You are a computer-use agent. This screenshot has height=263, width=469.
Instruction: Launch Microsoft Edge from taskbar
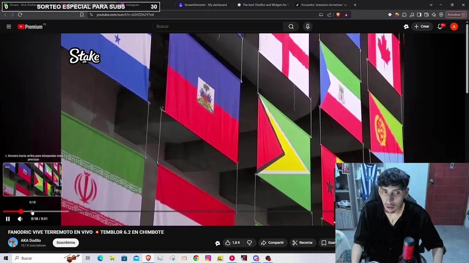[100, 258]
